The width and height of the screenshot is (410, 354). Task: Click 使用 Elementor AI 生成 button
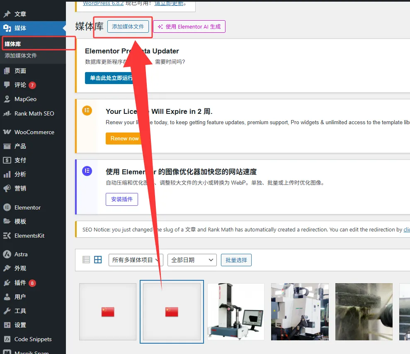point(189,26)
